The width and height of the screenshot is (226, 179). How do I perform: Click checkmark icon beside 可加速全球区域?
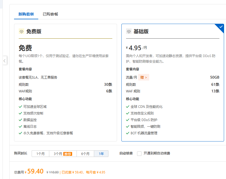[x=20, y=107]
